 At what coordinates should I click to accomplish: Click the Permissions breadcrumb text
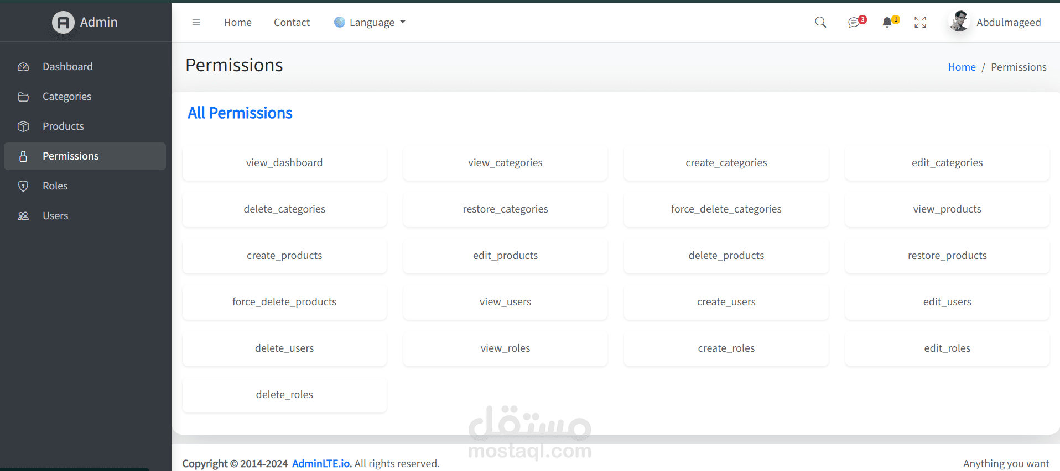[1019, 67]
